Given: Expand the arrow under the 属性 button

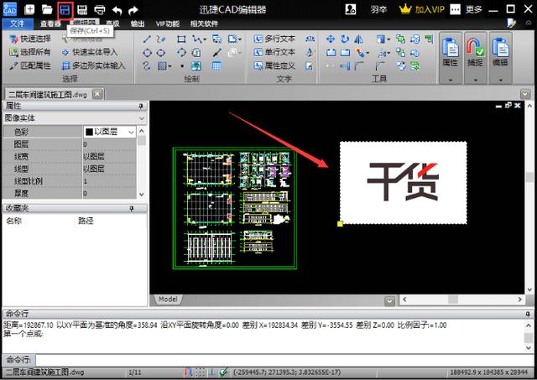Looking at the screenshot, I should point(450,80).
